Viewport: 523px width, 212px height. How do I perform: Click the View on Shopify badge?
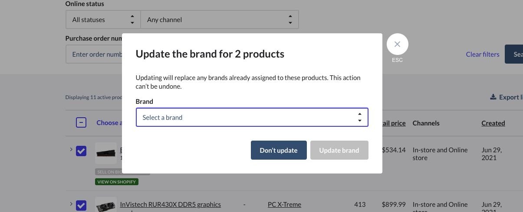(x=117, y=182)
